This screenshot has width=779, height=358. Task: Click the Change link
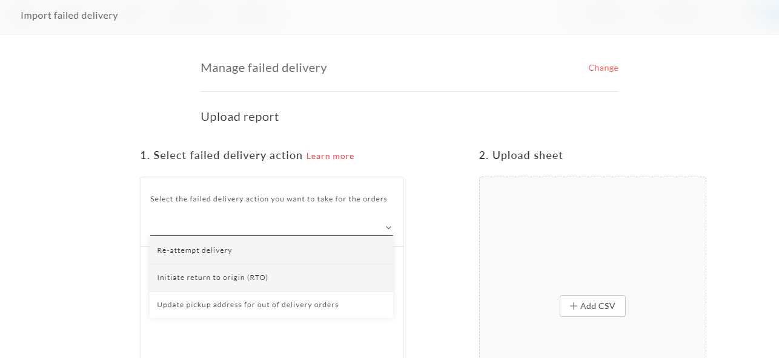pyautogui.click(x=603, y=68)
